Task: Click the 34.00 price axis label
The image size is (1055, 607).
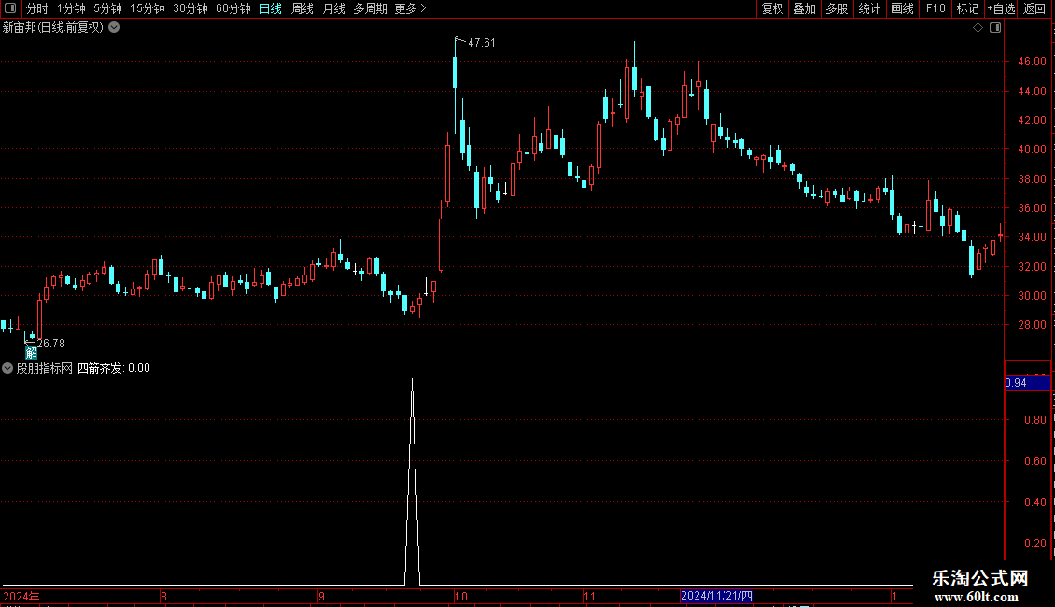Action: 1032,237
